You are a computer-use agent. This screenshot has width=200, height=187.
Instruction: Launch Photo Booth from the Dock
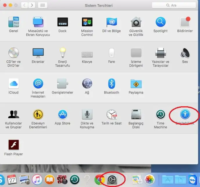click(62, 180)
